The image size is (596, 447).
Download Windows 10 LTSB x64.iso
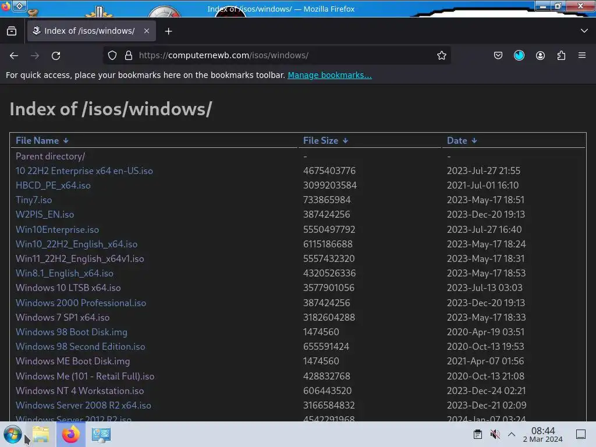(x=68, y=288)
